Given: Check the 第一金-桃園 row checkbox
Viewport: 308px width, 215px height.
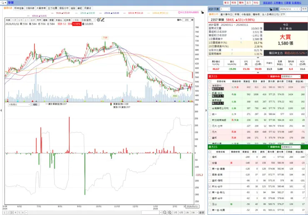Looking at the screenshot, I should coord(210,210).
